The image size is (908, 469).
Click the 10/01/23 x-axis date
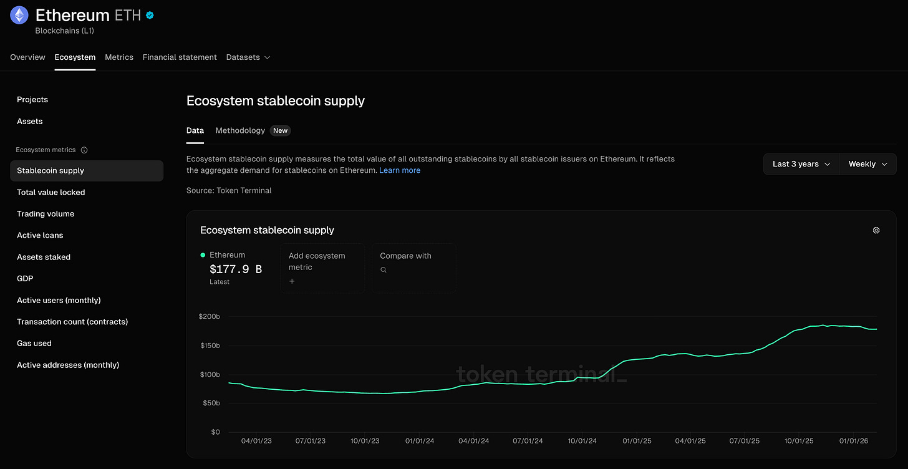point(365,441)
